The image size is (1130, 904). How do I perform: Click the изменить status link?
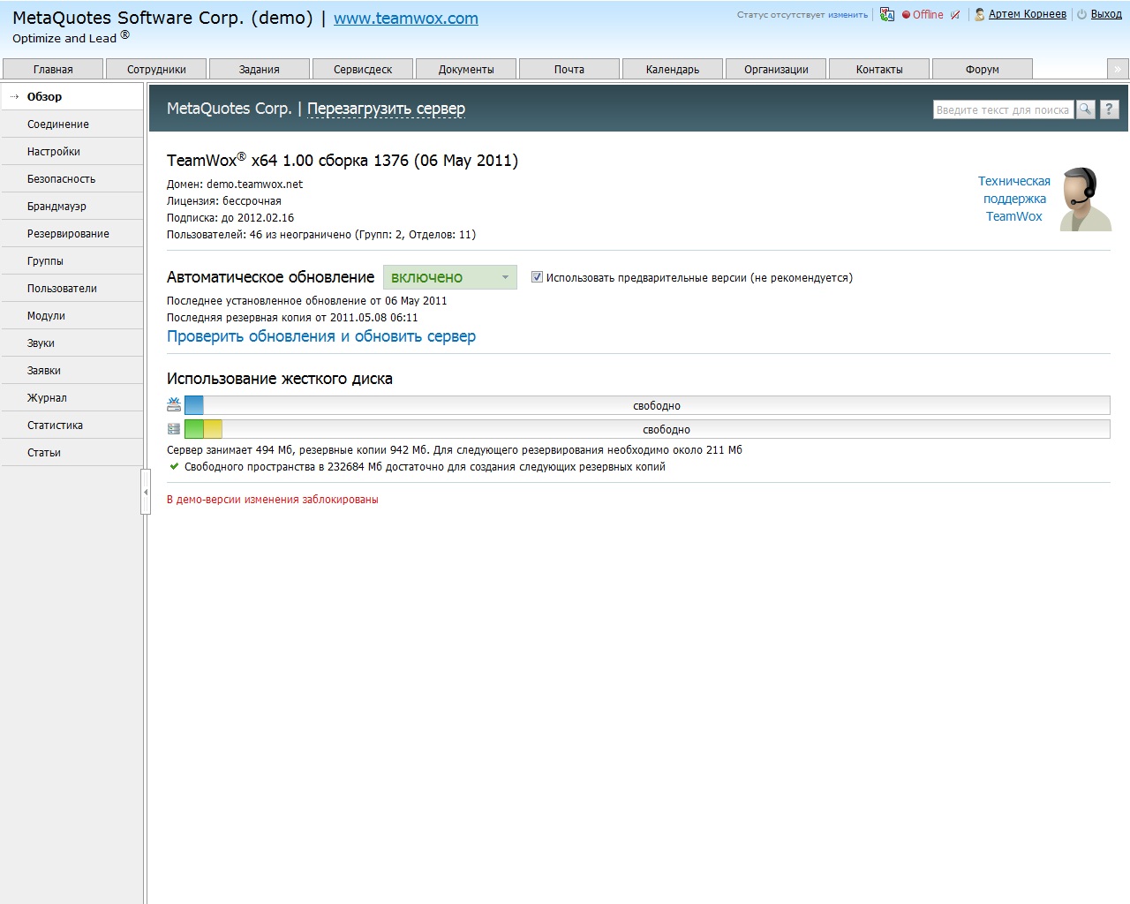point(847,15)
